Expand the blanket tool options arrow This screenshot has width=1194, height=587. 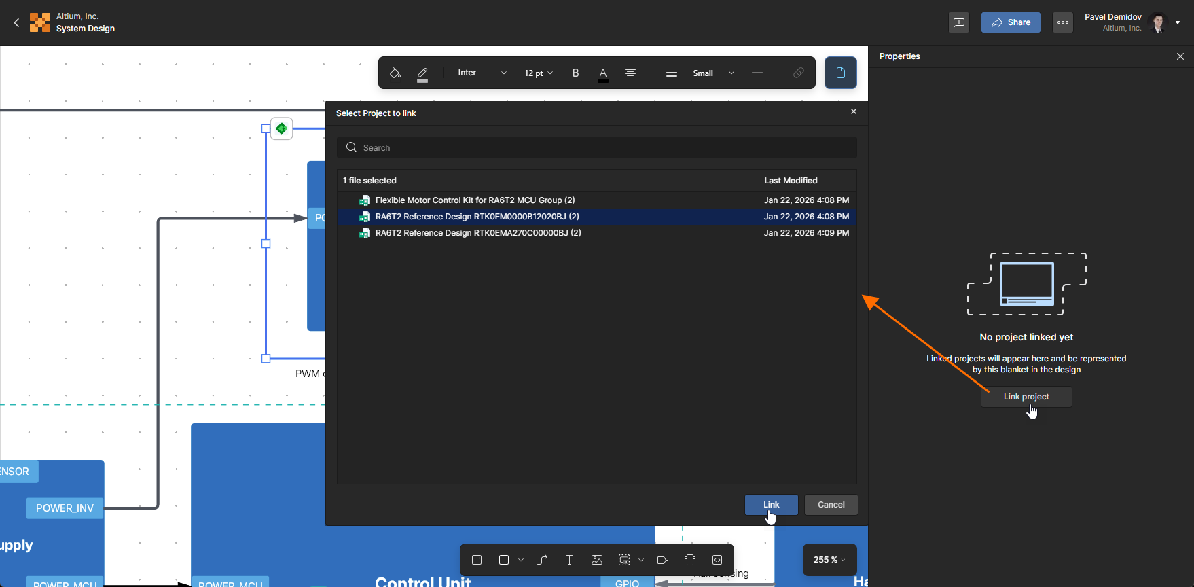pos(641,560)
